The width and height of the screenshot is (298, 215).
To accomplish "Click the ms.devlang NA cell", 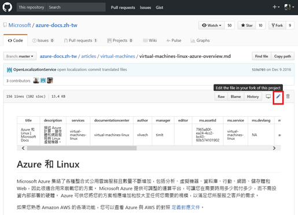I will click(x=261, y=135).
